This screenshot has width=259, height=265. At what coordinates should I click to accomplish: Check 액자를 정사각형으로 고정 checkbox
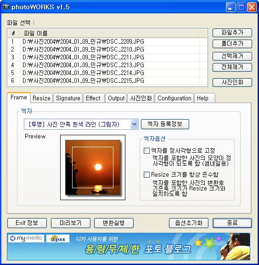tap(146, 150)
